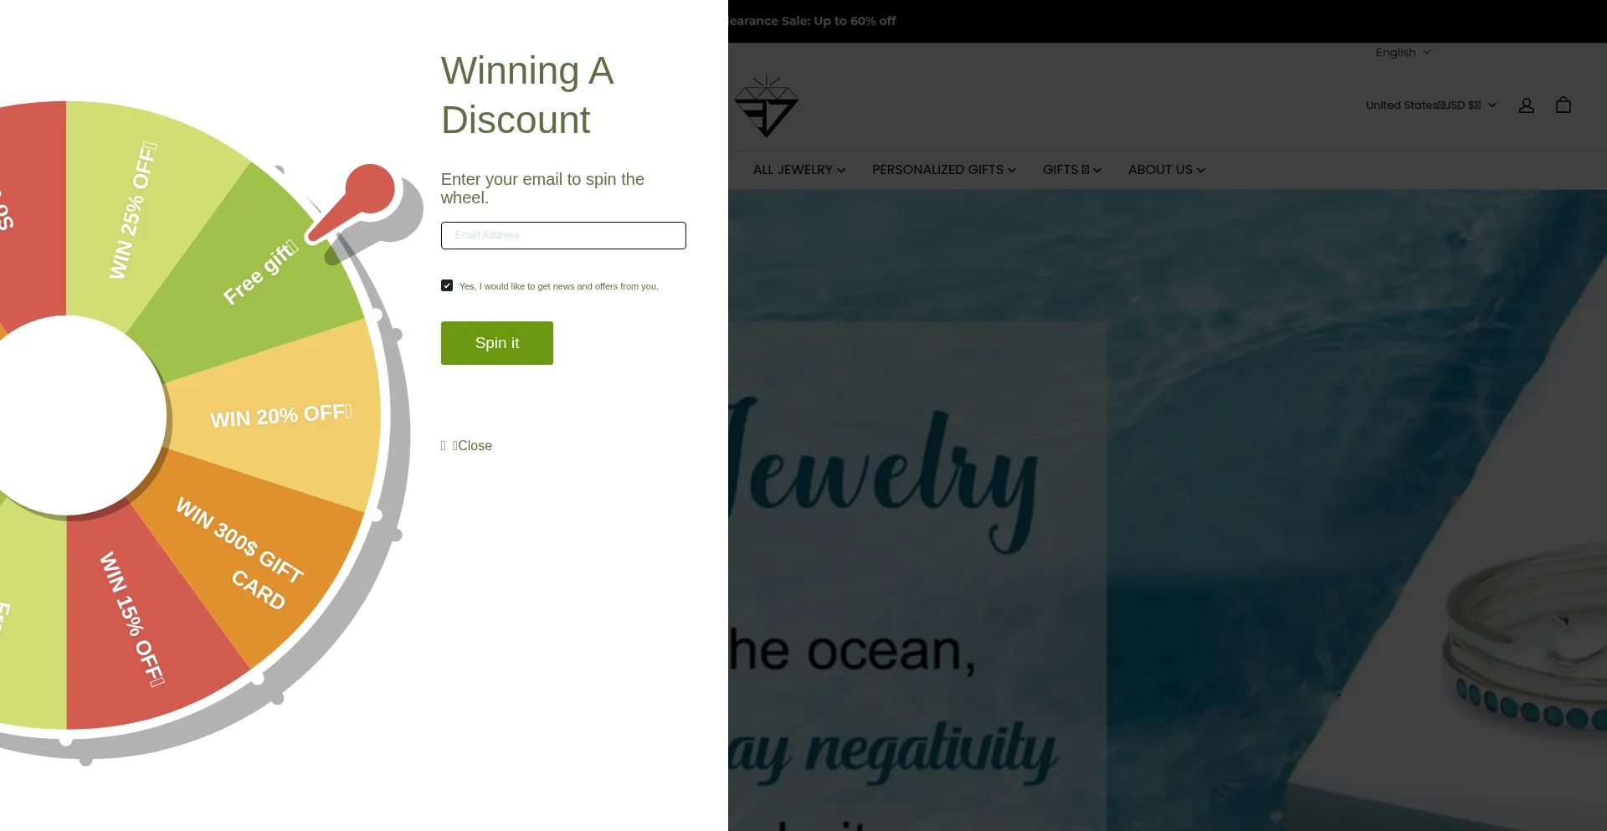This screenshot has width=1607, height=831.
Task: Expand the ALL JEWELRY menu
Action: (798, 170)
